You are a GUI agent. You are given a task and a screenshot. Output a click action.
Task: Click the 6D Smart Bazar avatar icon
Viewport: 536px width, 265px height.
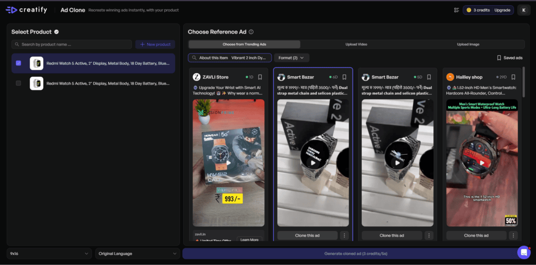281,77
